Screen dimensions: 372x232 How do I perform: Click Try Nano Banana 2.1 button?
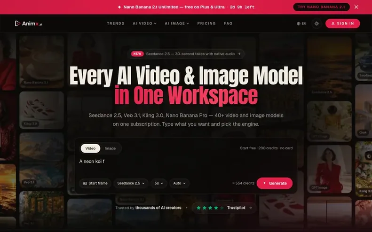(x=321, y=7)
